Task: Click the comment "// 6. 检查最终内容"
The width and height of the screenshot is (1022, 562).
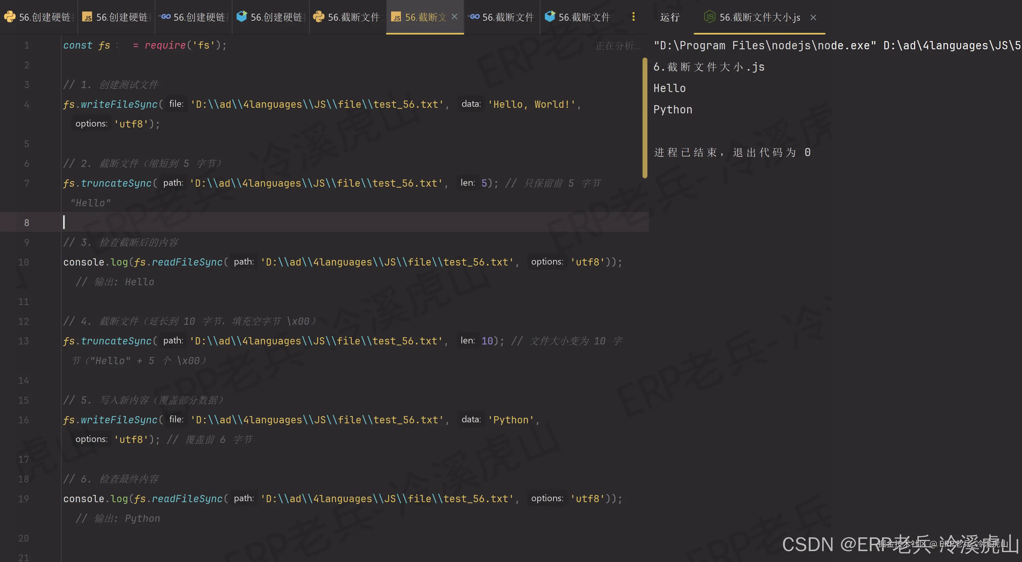Action: 111,479
